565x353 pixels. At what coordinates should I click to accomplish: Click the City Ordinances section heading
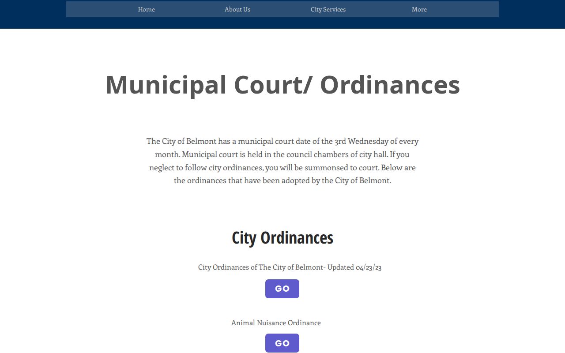pyautogui.click(x=282, y=237)
